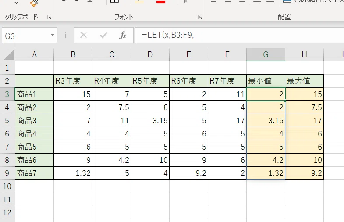The height and width of the screenshot is (222, 344).
Task: Select cell E9 with value 9.2
Action: tap(189, 173)
